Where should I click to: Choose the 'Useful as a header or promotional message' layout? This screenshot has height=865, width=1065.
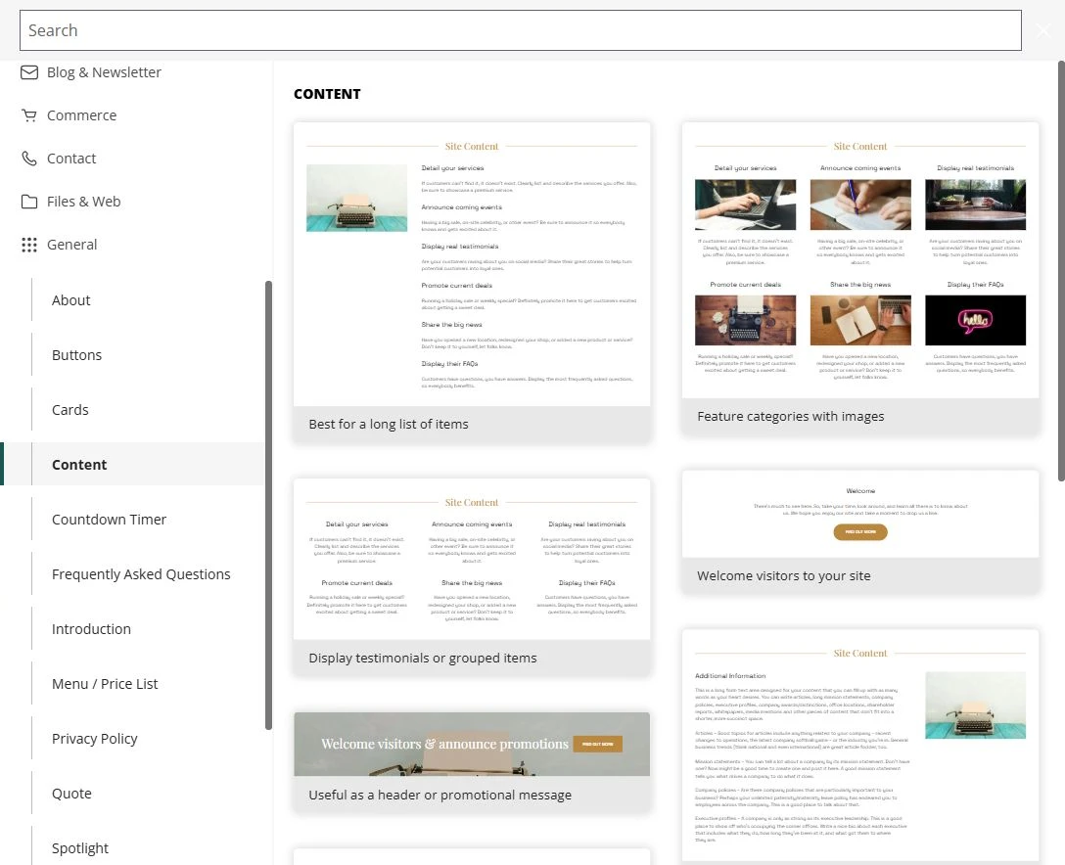click(472, 762)
